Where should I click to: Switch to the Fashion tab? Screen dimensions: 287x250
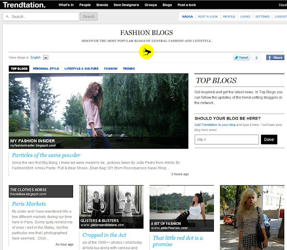[x=111, y=69]
